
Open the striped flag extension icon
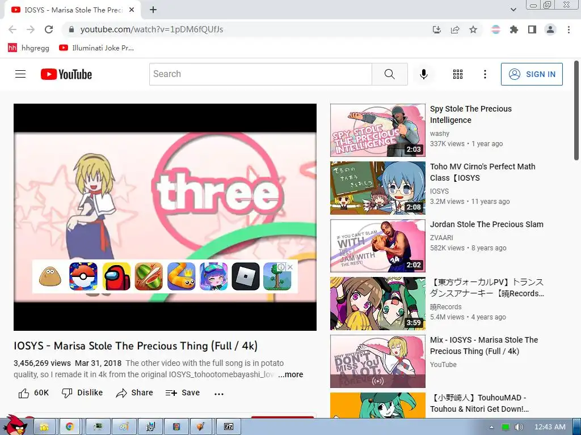[x=495, y=29]
